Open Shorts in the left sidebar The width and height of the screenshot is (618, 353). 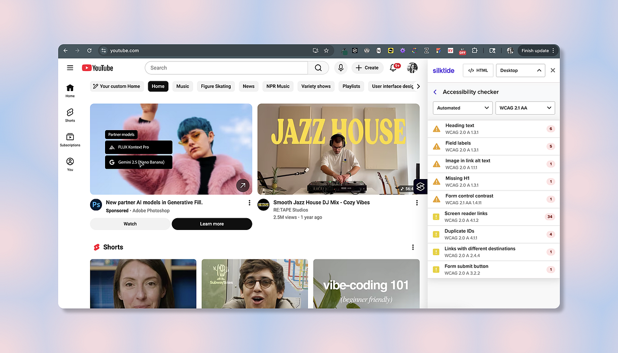[70, 115]
